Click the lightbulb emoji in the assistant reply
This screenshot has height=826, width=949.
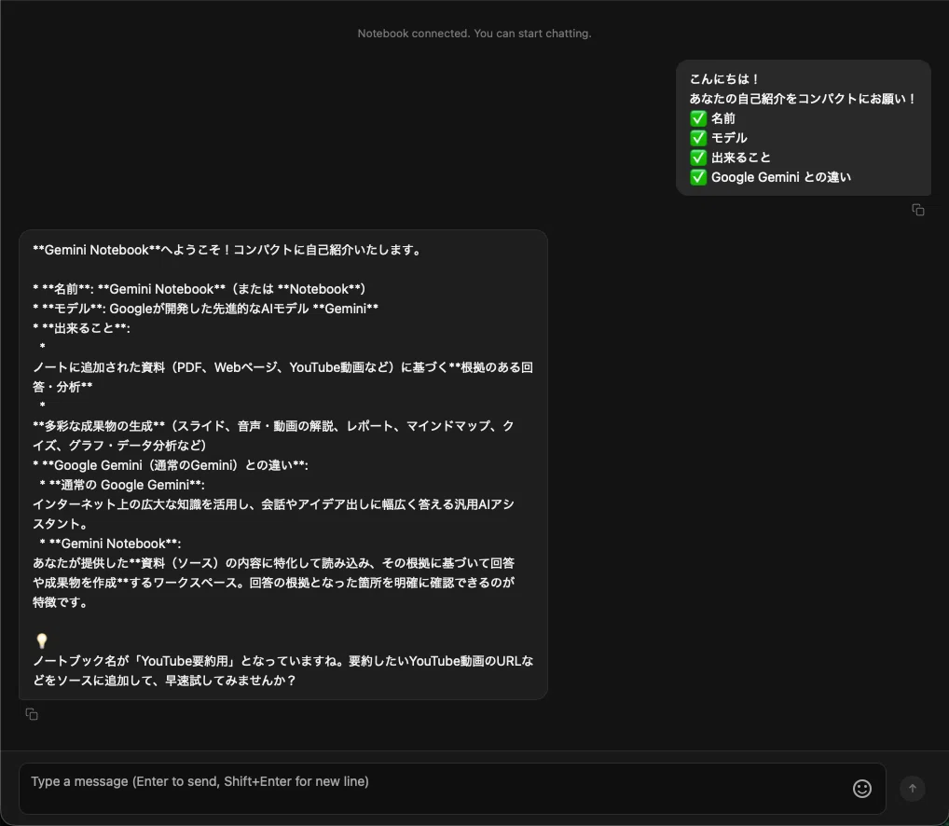point(41,640)
